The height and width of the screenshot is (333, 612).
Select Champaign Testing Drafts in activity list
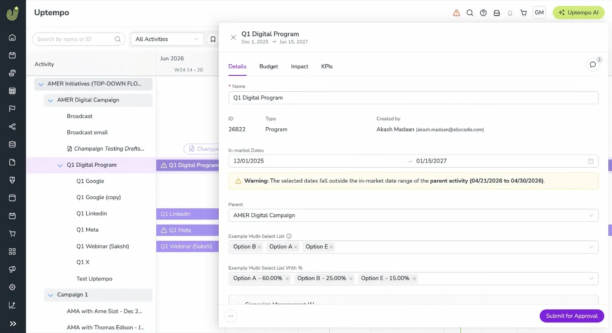pos(109,149)
